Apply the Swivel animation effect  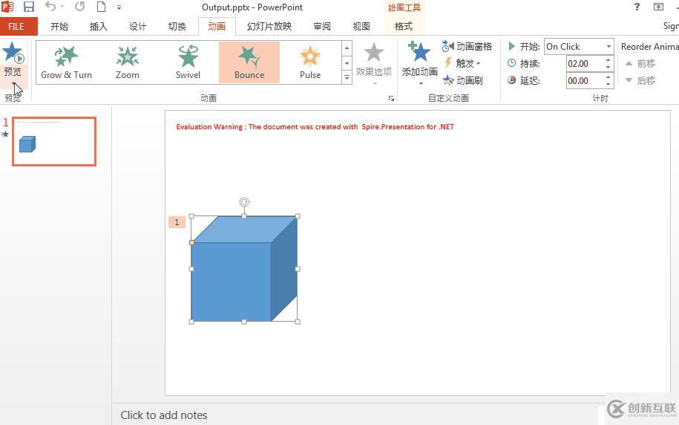(x=188, y=62)
